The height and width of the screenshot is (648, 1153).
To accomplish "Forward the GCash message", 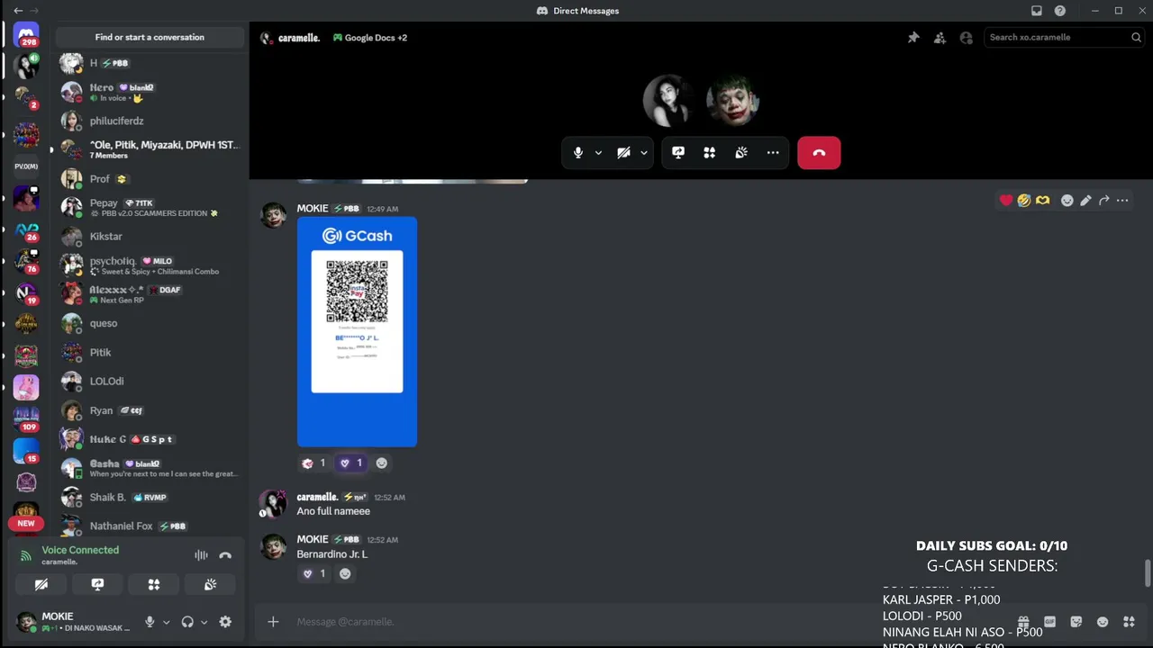I will pyautogui.click(x=1103, y=201).
